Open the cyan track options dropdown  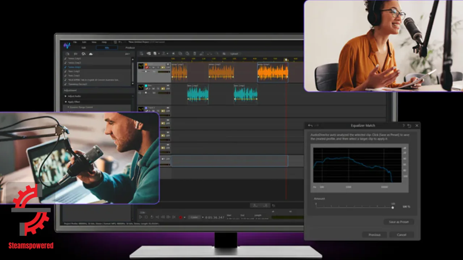pos(168,86)
